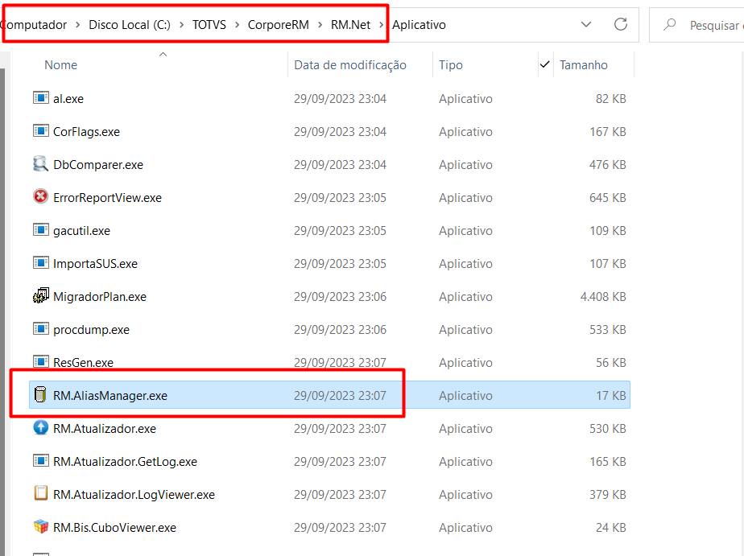The height and width of the screenshot is (556, 744).
Task: Open the address bar history dropdown
Action: 586,24
